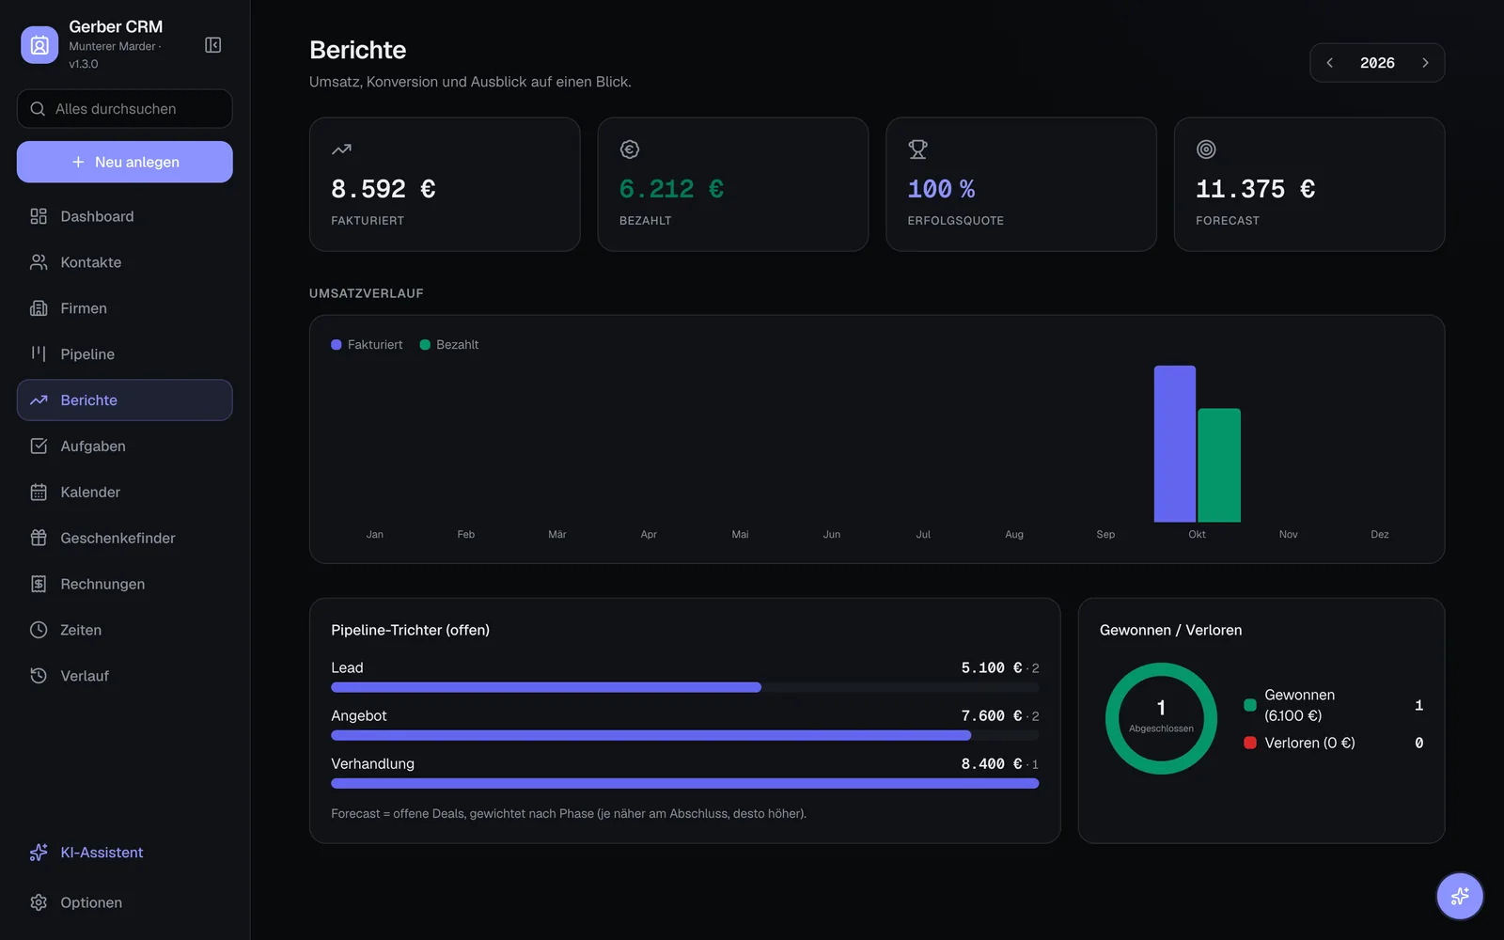Open Kontakte in the sidebar
Viewport: 1504px width, 940px height.
tap(124, 262)
